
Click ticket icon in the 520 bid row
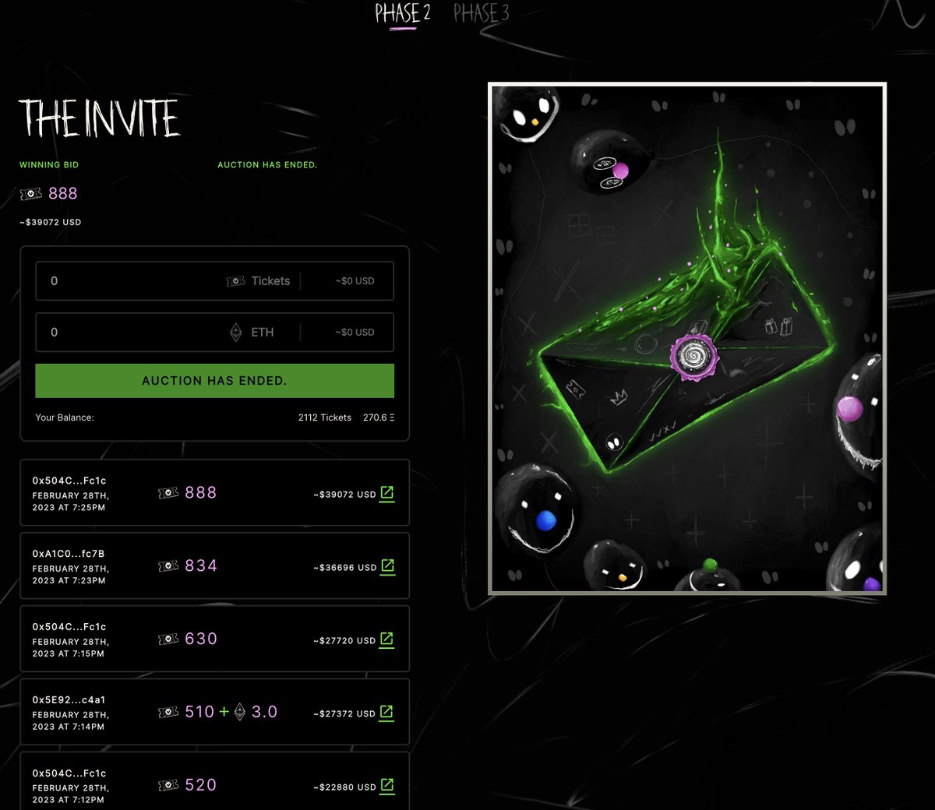point(168,786)
